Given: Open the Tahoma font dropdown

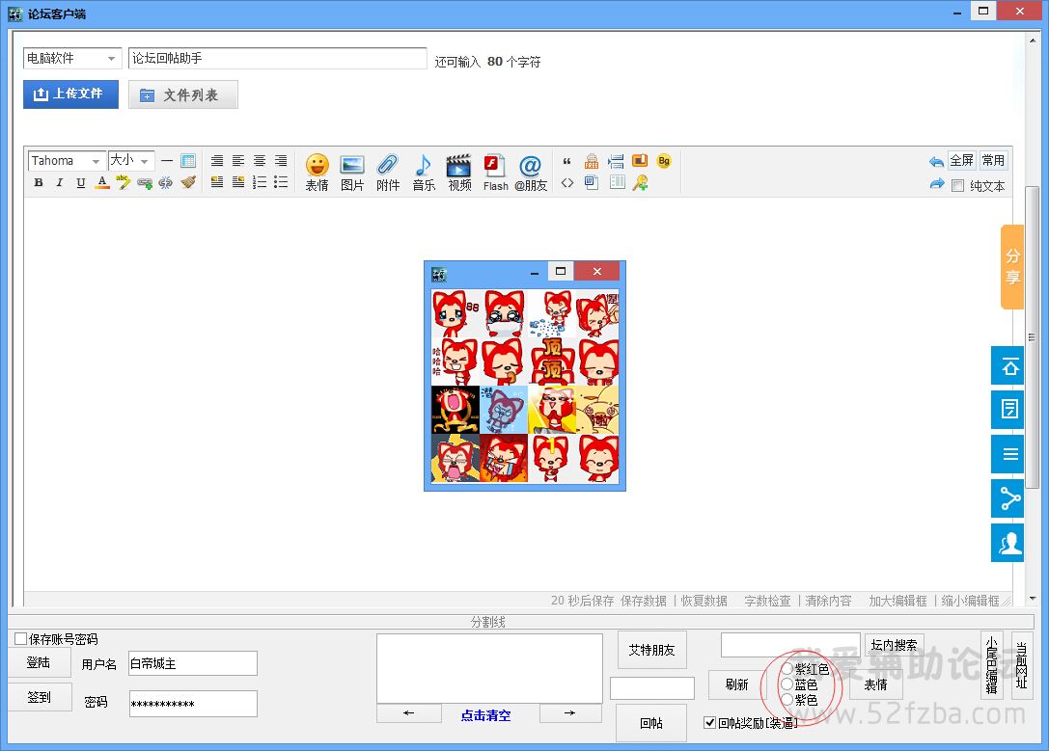Looking at the screenshot, I should pos(67,160).
